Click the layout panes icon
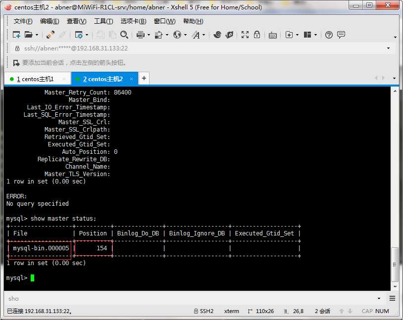Image resolution: width=403 pixels, height=320 pixels. pos(307,35)
